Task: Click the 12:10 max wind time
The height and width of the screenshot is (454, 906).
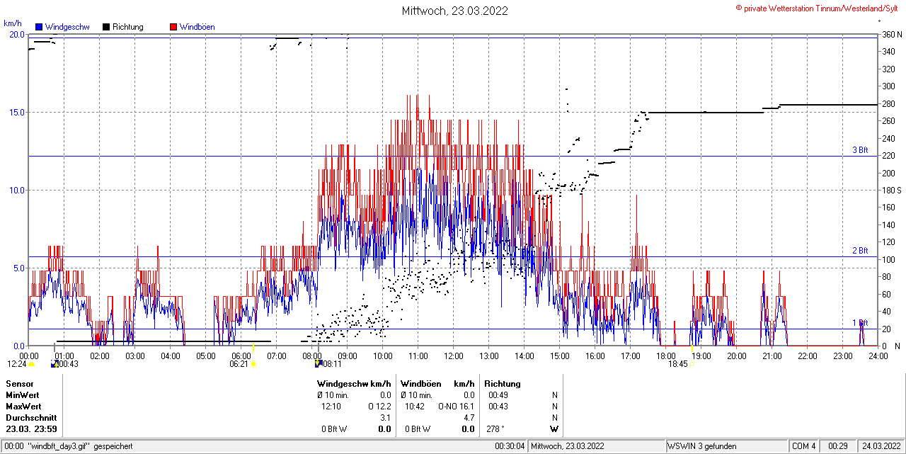Action: (331, 407)
